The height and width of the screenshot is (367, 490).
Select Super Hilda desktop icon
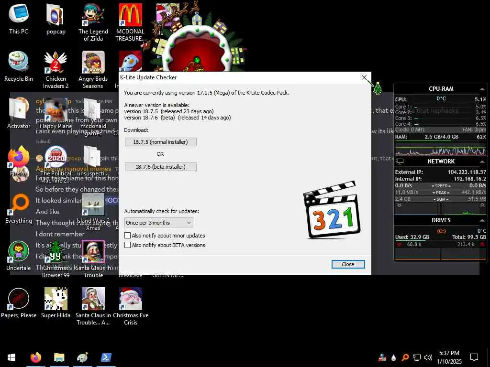(56, 303)
